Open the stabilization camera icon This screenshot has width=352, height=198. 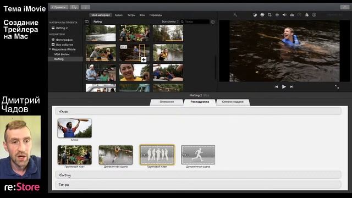(x=277, y=15)
